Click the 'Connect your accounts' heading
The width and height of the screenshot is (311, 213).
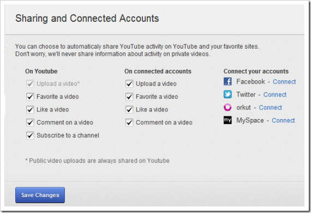coord(256,71)
